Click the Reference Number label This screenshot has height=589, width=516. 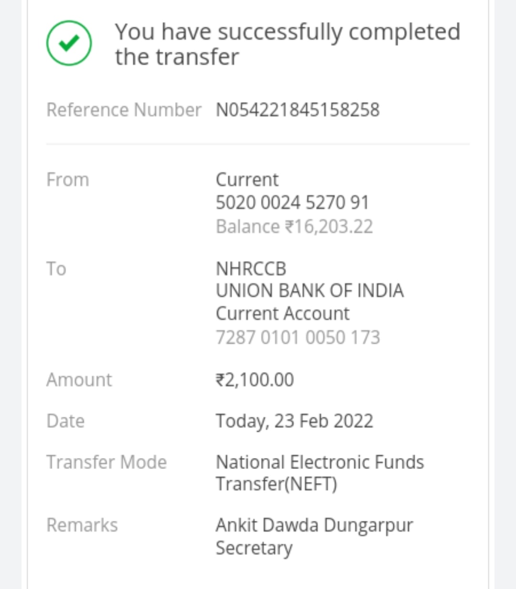[124, 110]
